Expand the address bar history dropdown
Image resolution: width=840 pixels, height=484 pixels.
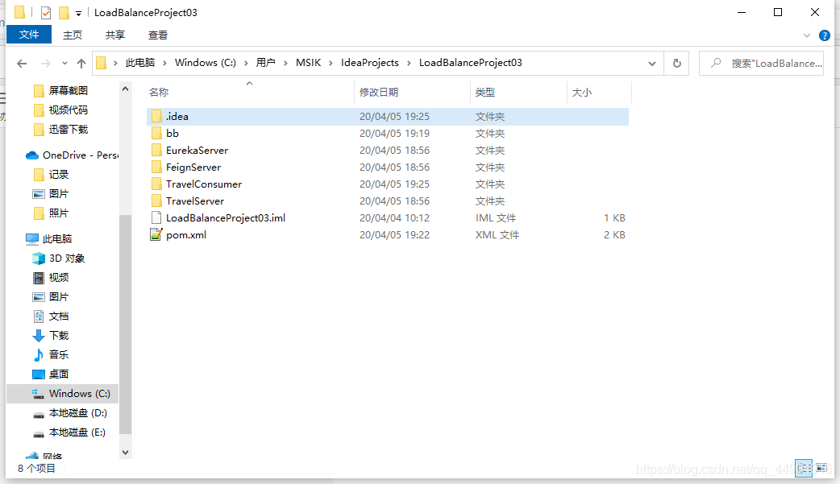click(x=652, y=63)
